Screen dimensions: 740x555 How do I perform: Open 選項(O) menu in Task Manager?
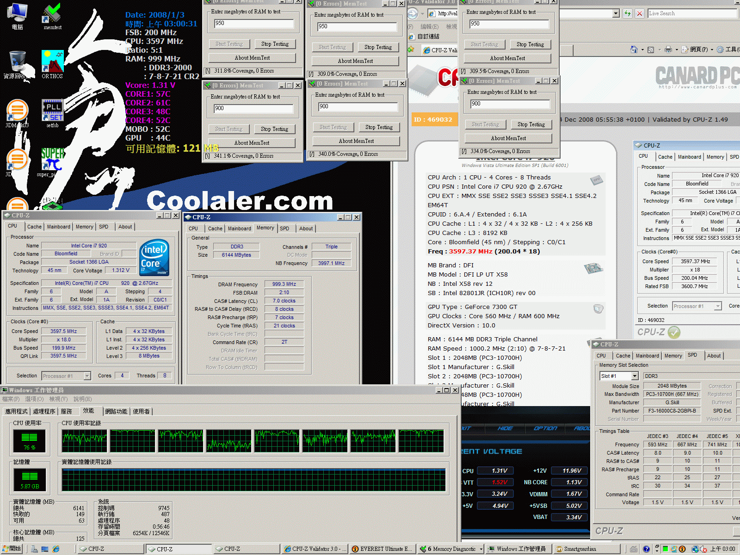coord(34,399)
